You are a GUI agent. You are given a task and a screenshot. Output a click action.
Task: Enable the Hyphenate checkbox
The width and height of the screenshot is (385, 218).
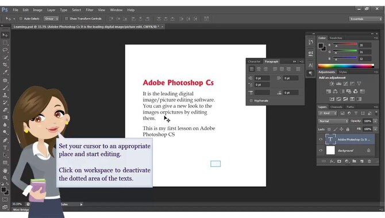pyautogui.click(x=251, y=100)
